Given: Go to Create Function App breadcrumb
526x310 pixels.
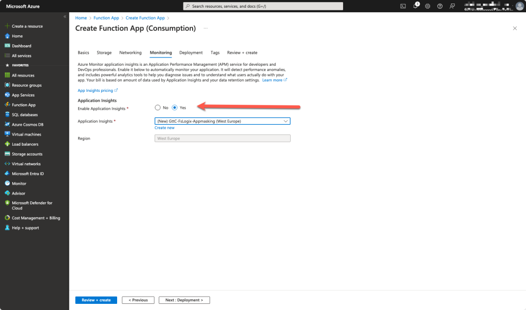Looking at the screenshot, I should click(x=145, y=18).
